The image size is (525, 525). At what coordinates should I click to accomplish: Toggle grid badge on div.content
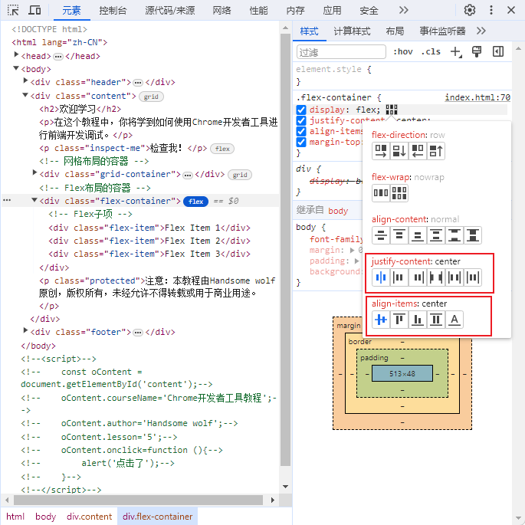pyautogui.click(x=151, y=97)
